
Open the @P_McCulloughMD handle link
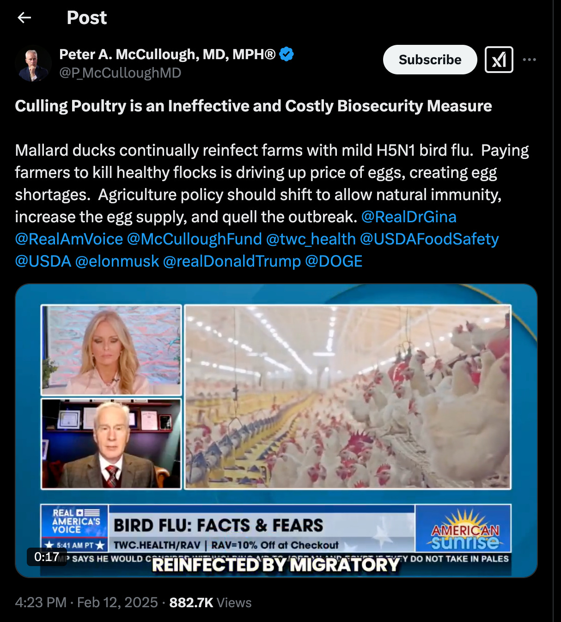(x=120, y=73)
